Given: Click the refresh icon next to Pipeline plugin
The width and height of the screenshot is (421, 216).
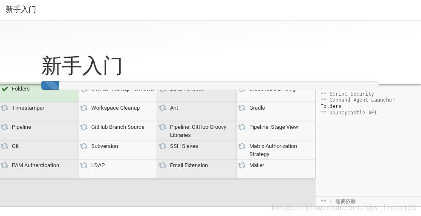Looking at the screenshot, I should pyautogui.click(x=4, y=127).
